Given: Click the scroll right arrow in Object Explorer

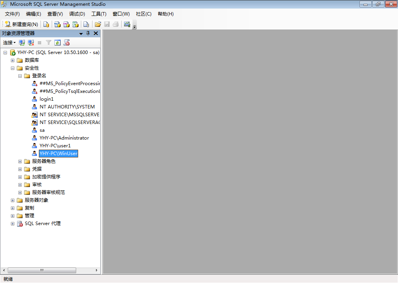Looking at the screenshot, I should tap(96, 270).
